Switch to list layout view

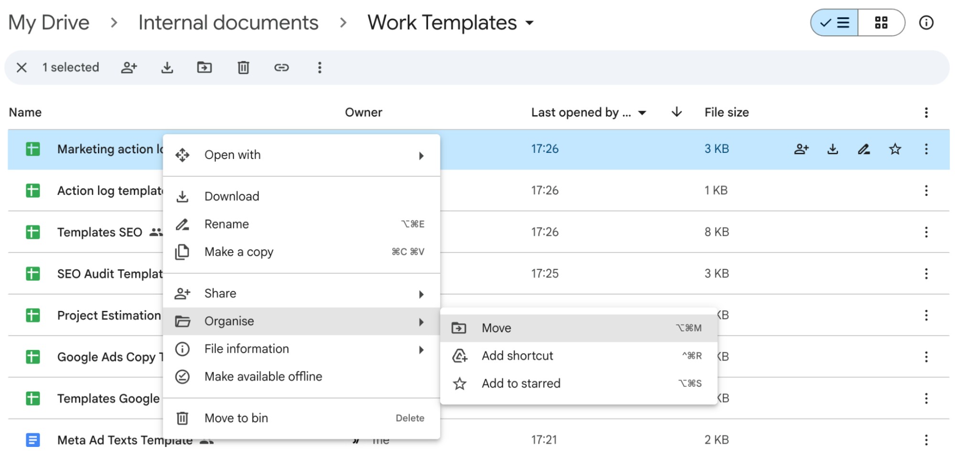835,23
